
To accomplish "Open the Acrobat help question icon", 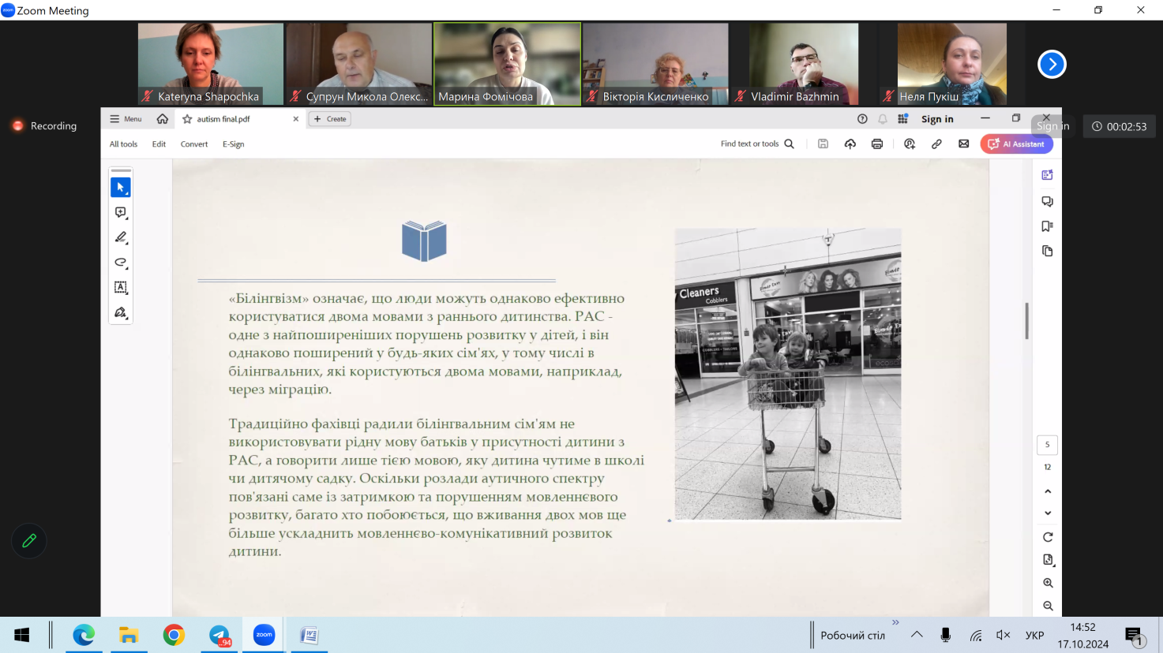I will click(x=862, y=119).
